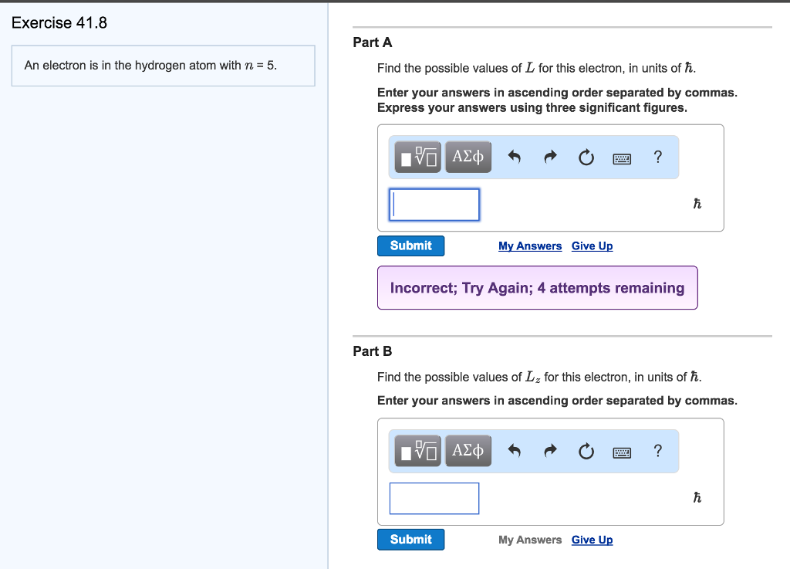Click the Part B heading
Screen dimensions: 790x569
click(x=373, y=351)
